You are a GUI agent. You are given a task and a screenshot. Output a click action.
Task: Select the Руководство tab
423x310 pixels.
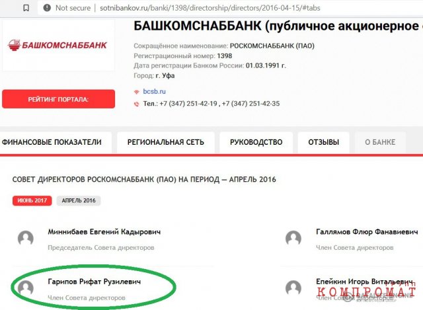point(256,142)
